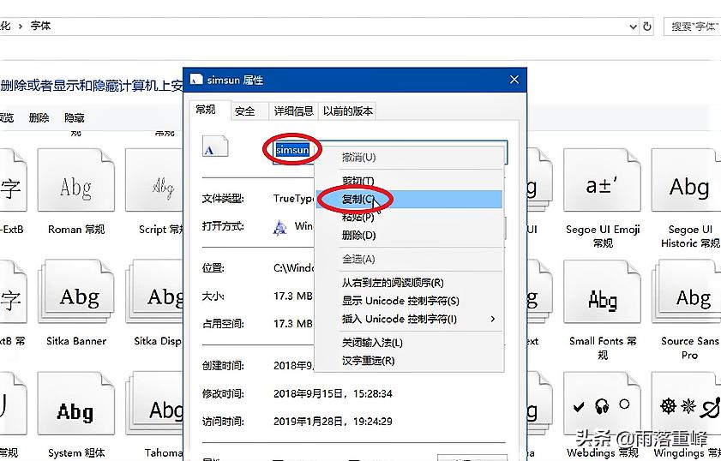Select the Source Sans Pro font family
Viewport: 721px width, 461px height.
(686, 291)
